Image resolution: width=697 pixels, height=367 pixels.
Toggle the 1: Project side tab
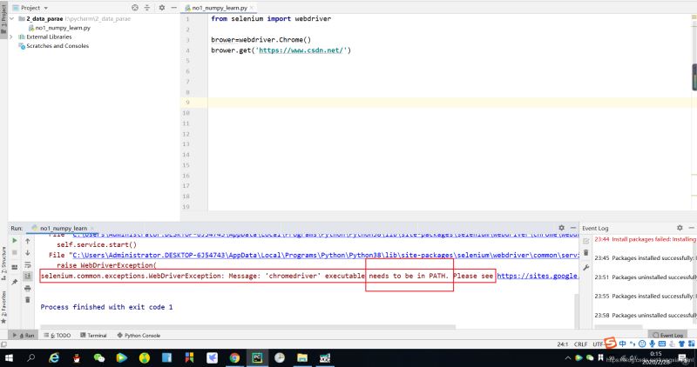pos(4,20)
